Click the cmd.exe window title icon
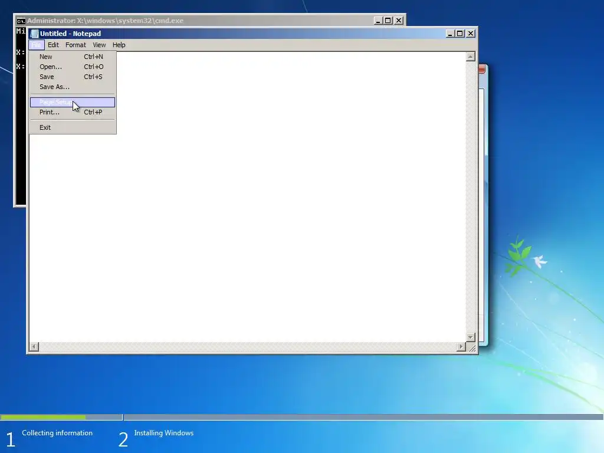 21,21
